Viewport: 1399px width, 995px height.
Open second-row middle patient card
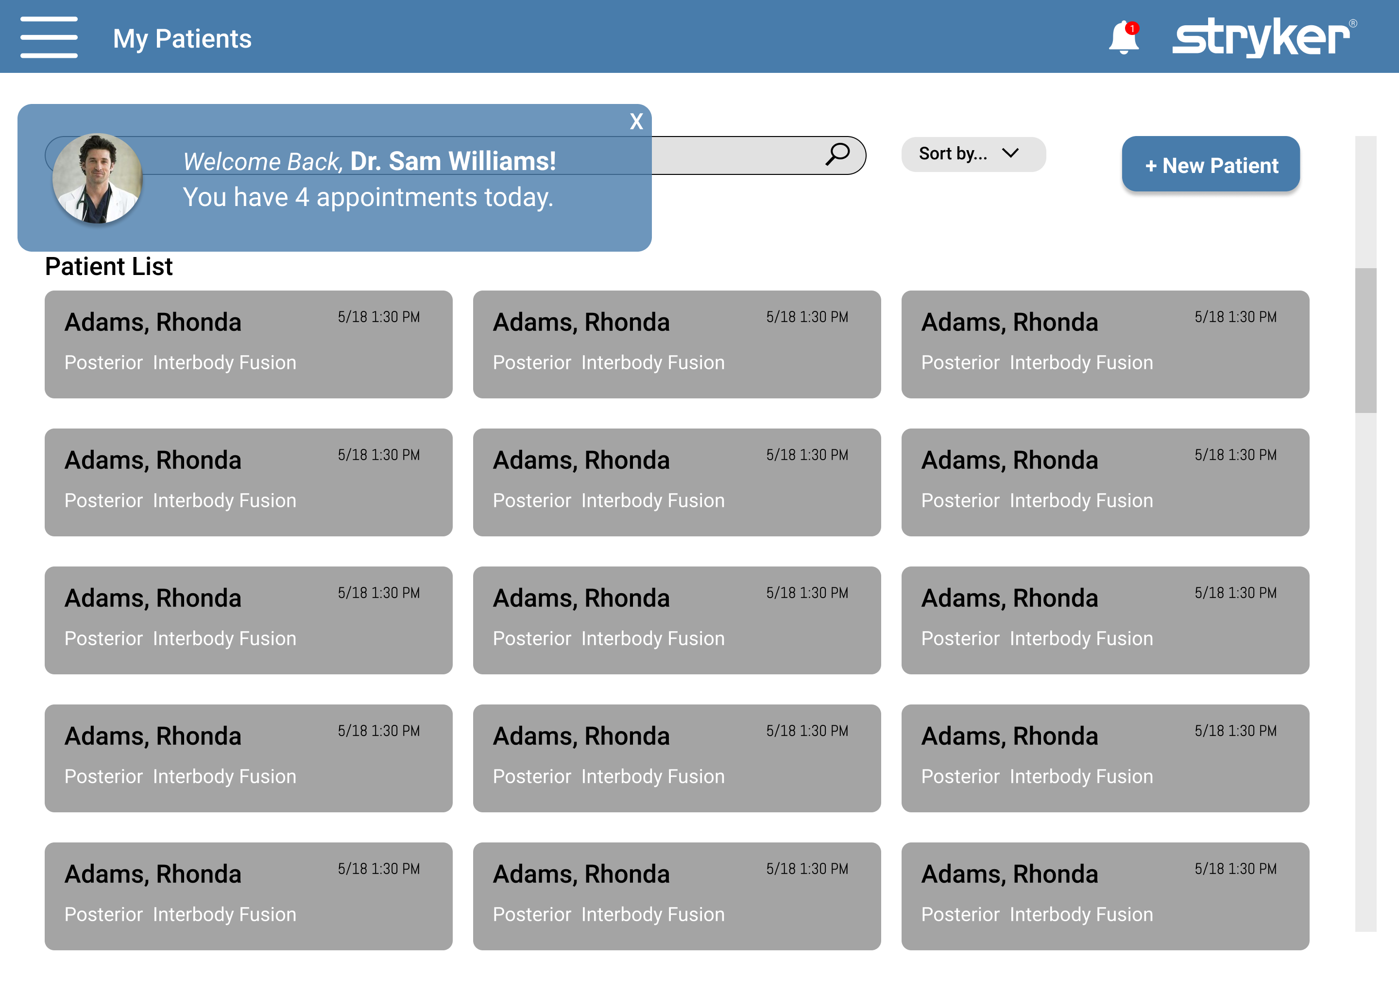pyautogui.click(x=677, y=482)
